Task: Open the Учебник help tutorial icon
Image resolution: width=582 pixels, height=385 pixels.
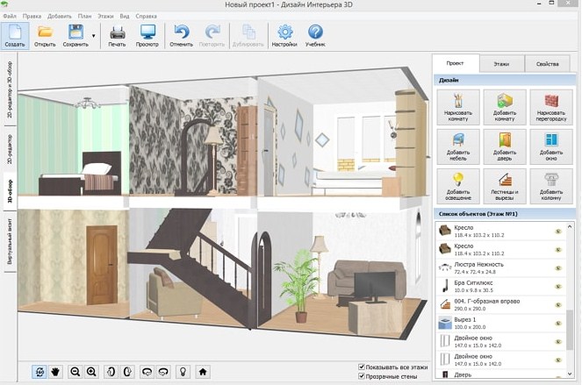Action: tap(315, 36)
